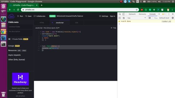Image resolution: width=175 pixels, height=98 pixels.
Task: Go forward in Chrome
Action: [14, 10]
